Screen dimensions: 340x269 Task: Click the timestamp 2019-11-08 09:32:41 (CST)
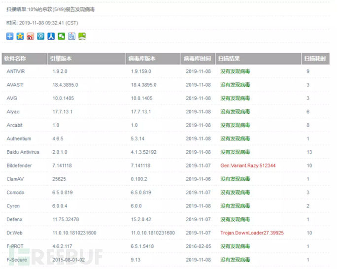[49, 23]
